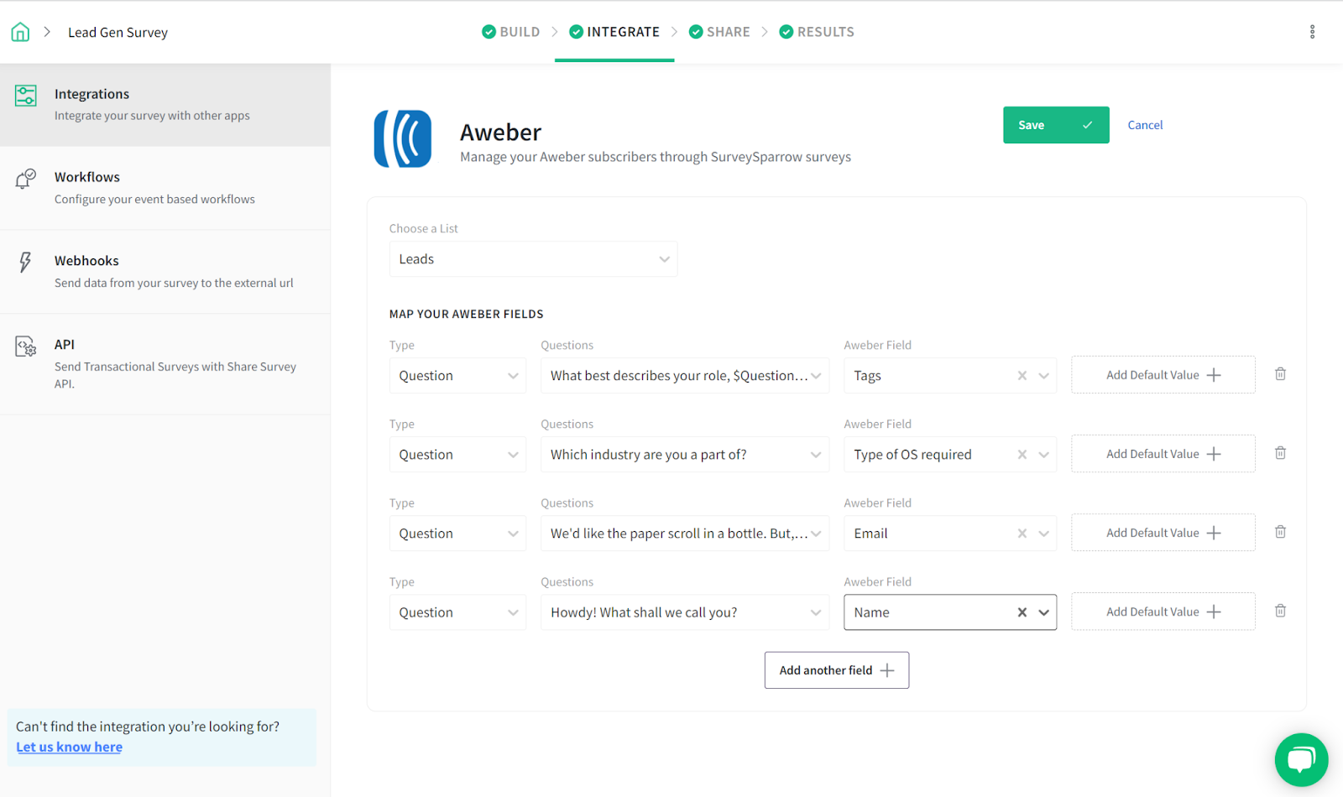
Task: Switch to the RESULTS step tab
Action: pos(817,32)
